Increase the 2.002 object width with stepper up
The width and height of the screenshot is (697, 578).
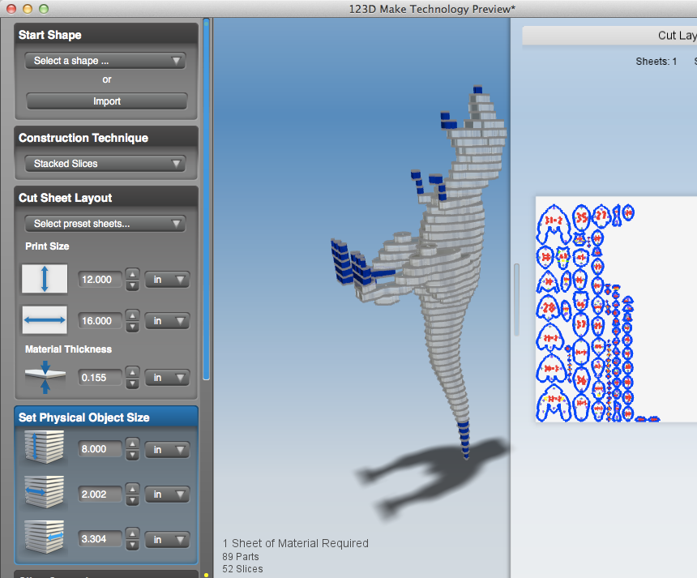point(132,489)
